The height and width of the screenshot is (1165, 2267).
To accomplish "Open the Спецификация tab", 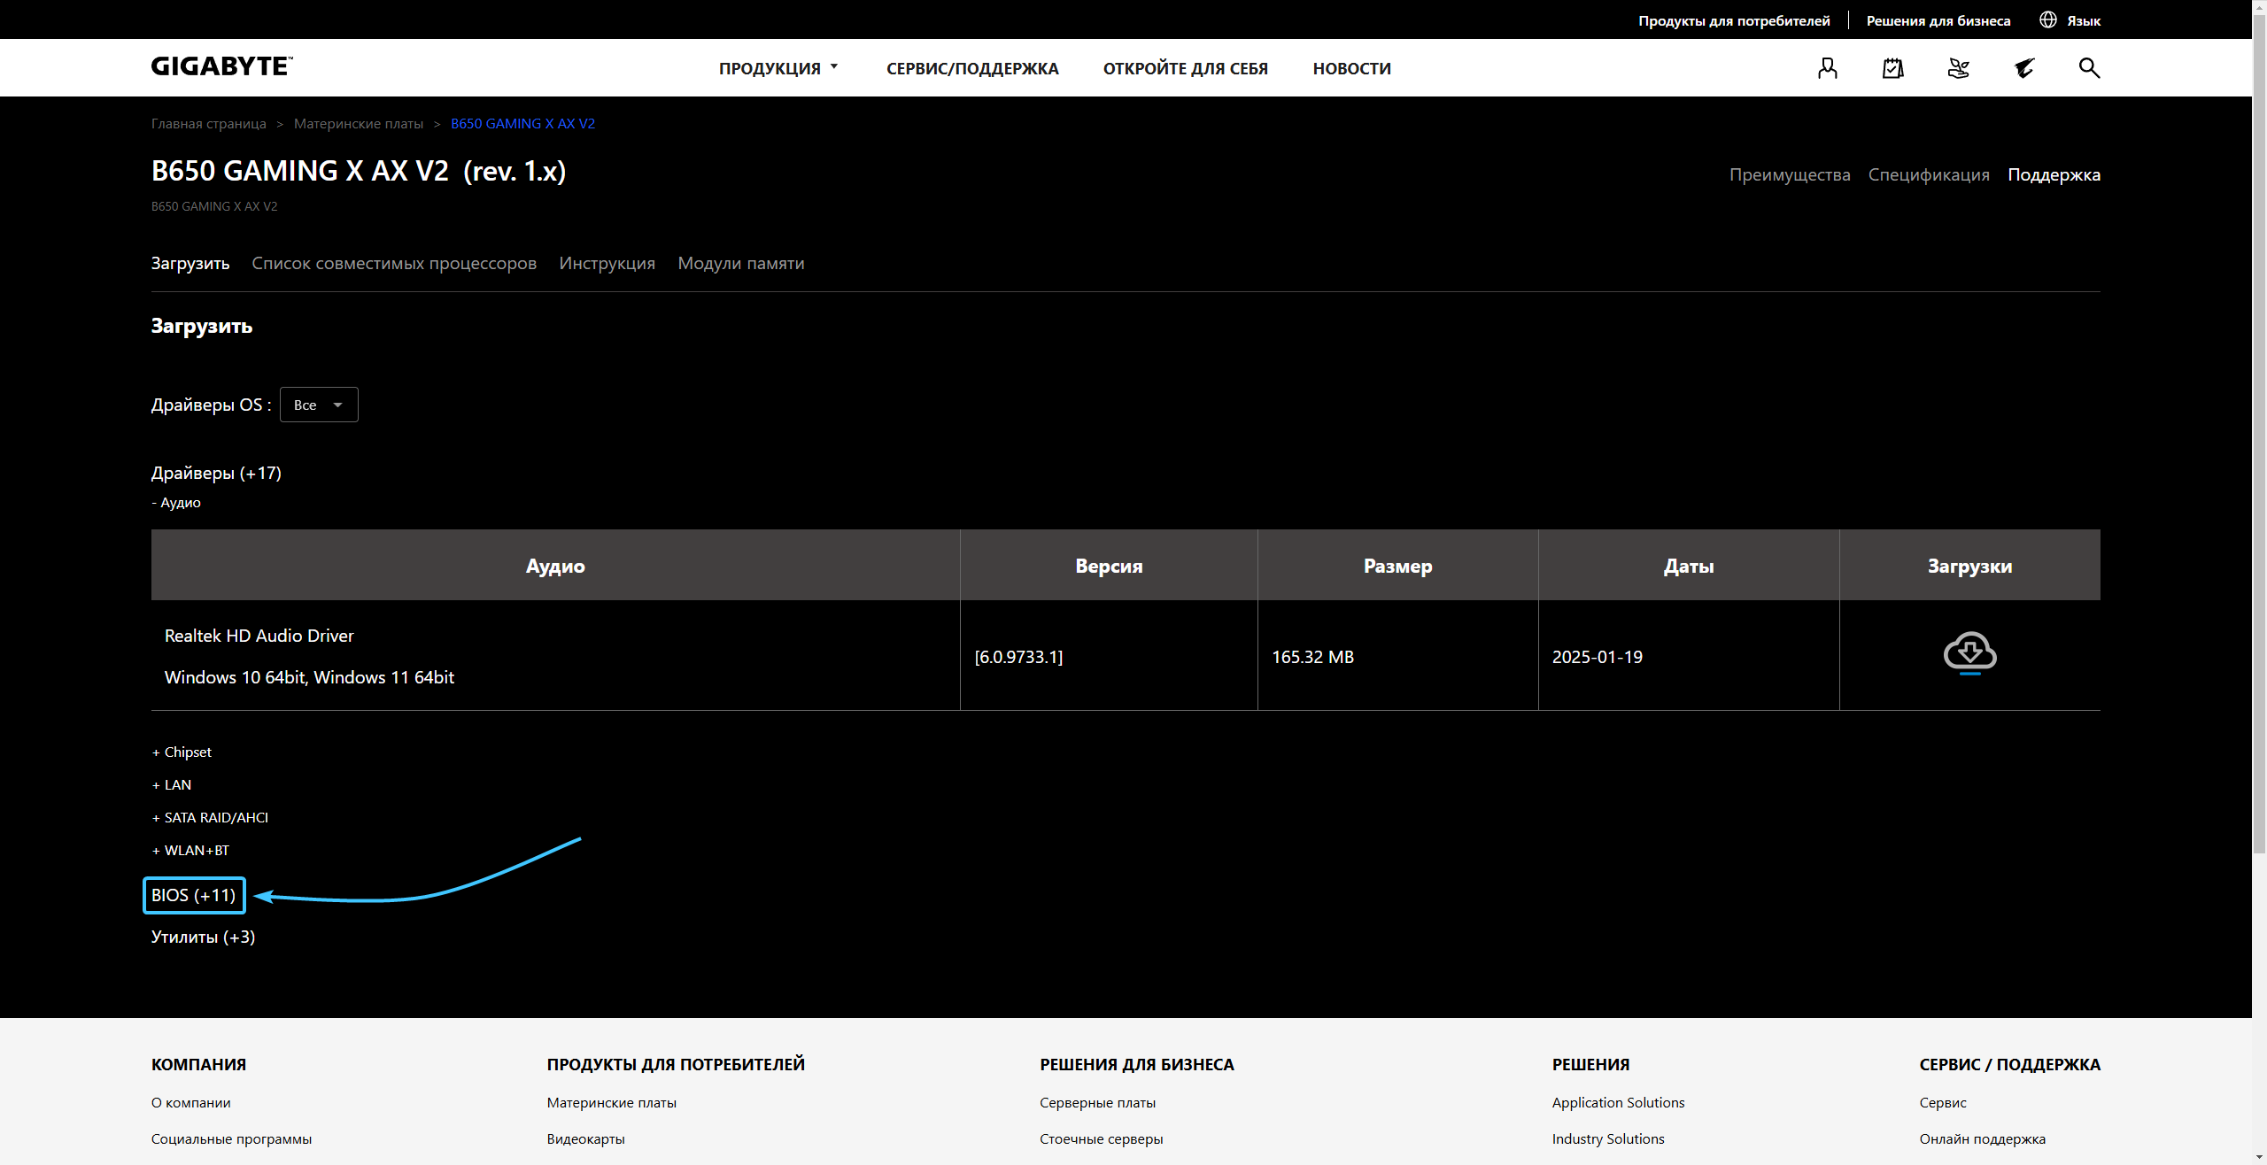I will [x=1928, y=174].
